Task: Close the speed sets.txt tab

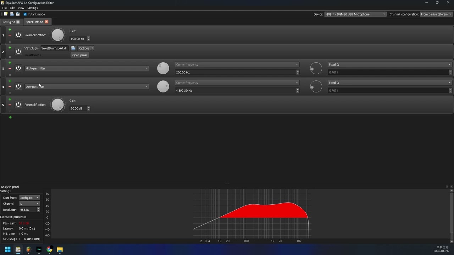Action: pyautogui.click(x=46, y=22)
